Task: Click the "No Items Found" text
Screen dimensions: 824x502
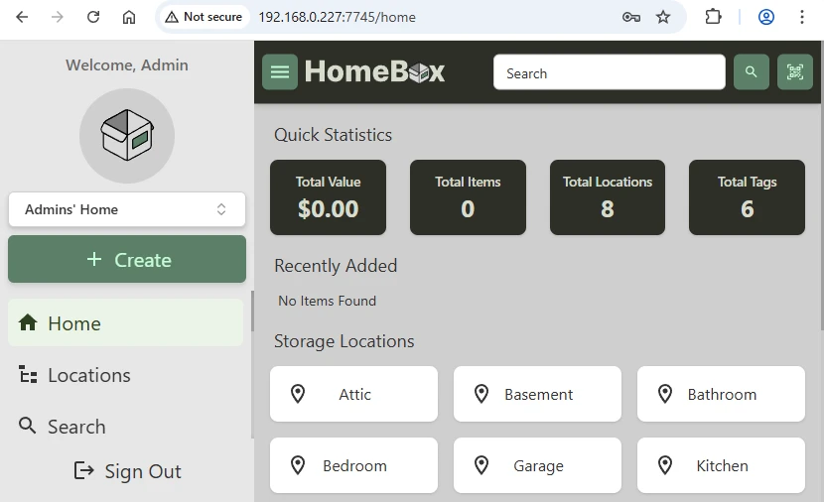Action: click(327, 301)
